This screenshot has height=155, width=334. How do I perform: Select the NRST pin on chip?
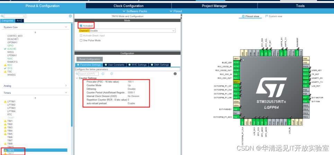point(236,82)
